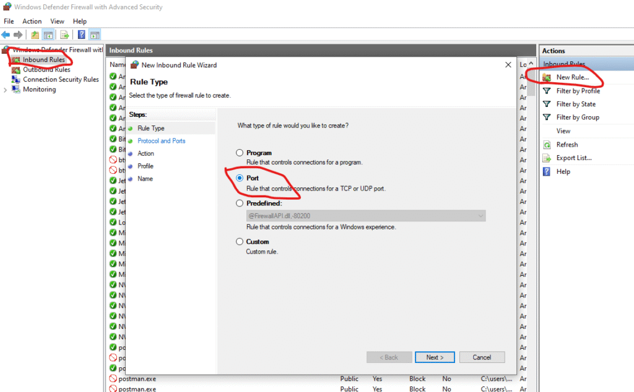The width and height of the screenshot is (634, 392).
Task: Open the Action menu
Action: click(32, 21)
